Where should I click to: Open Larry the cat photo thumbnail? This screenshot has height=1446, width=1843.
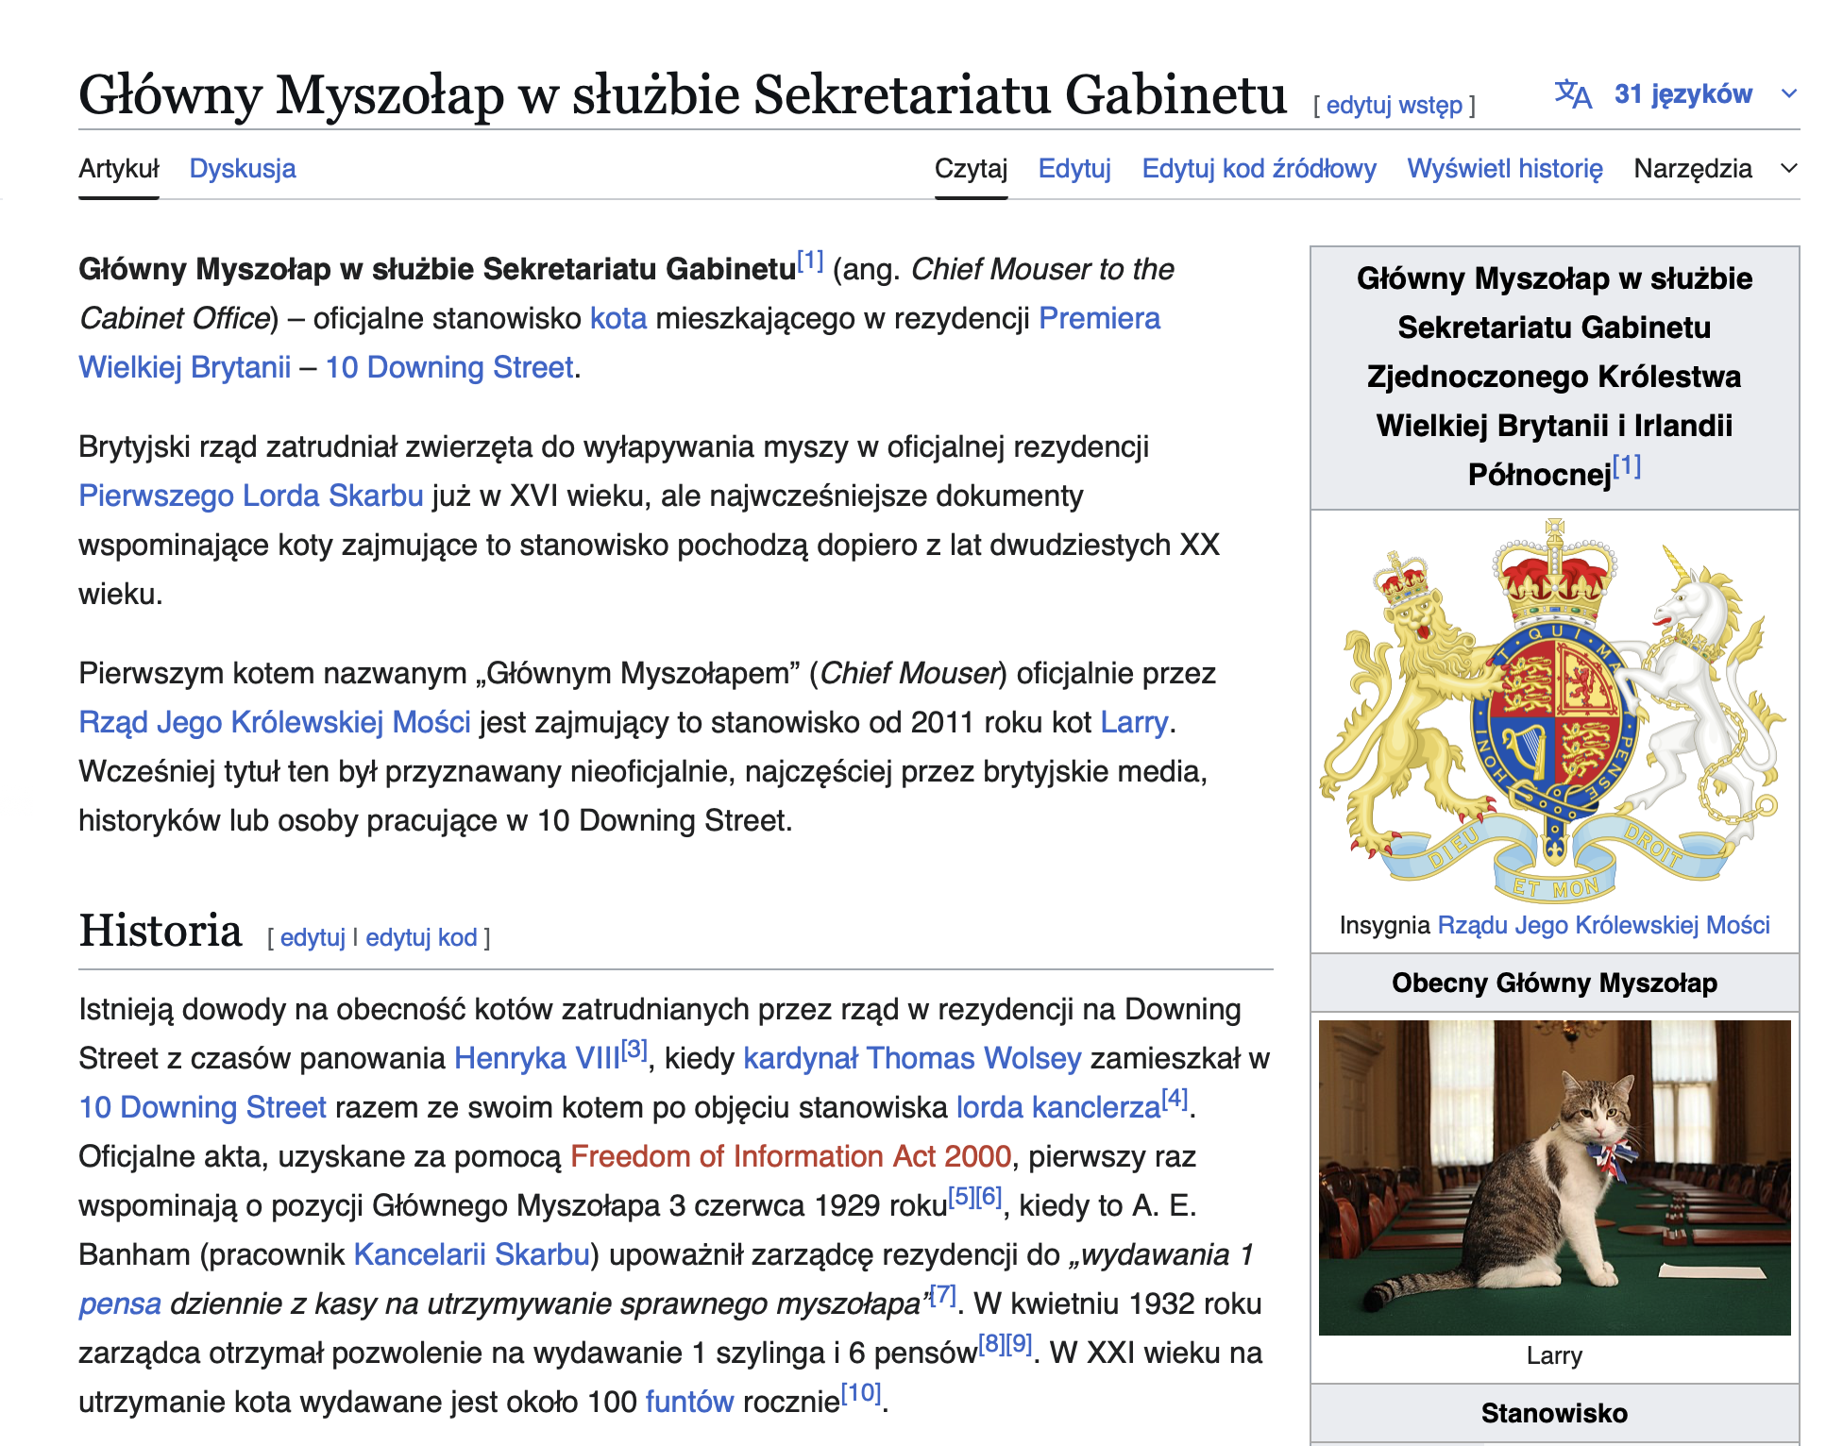coord(1554,1177)
